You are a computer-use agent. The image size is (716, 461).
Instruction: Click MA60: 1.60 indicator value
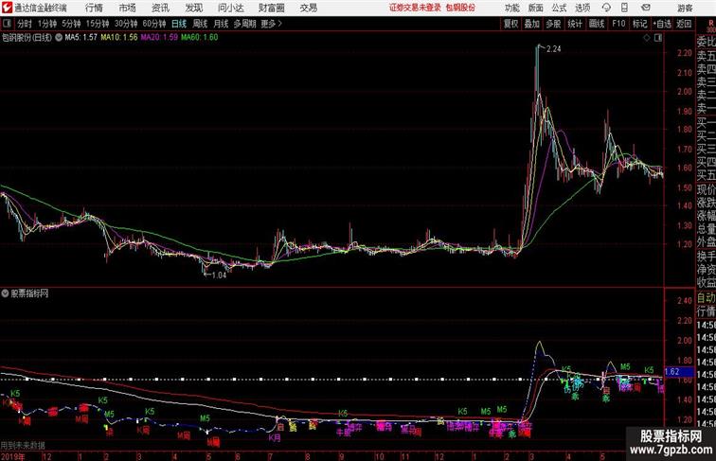click(199, 37)
